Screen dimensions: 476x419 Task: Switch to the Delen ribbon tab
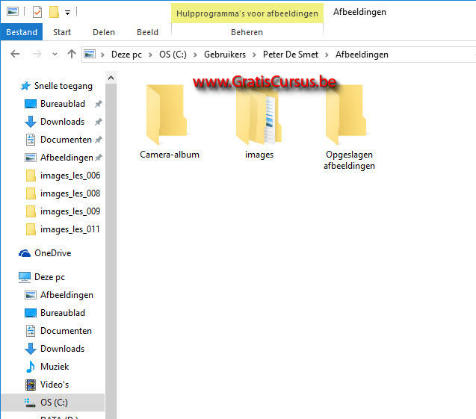coord(104,32)
